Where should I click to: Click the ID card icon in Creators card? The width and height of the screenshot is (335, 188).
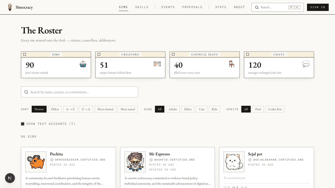click(157, 64)
